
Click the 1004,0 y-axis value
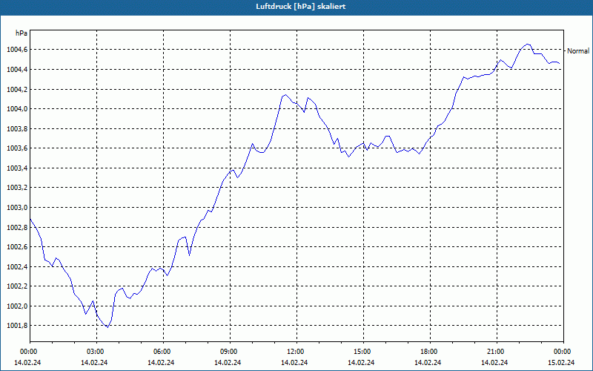(16, 109)
